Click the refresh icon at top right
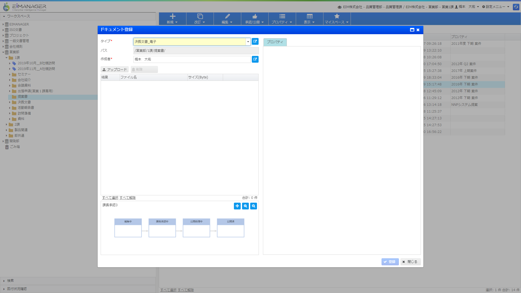The width and height of the screenshot is (521, 293). click(x=516, y=7)
